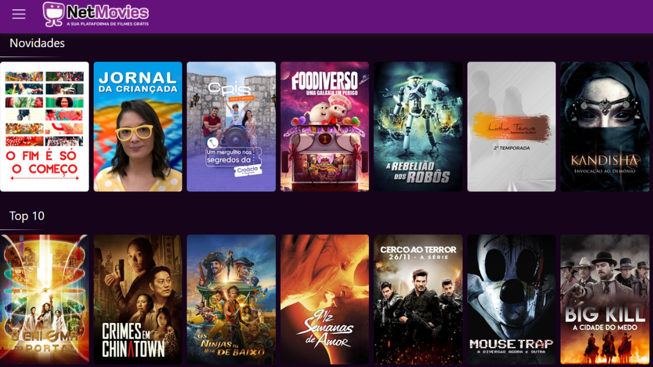Open Os Ninjas da Rua de Baixo poster
Image resolution: width=653 pixels, height=367 pixels.
(231, 299)
